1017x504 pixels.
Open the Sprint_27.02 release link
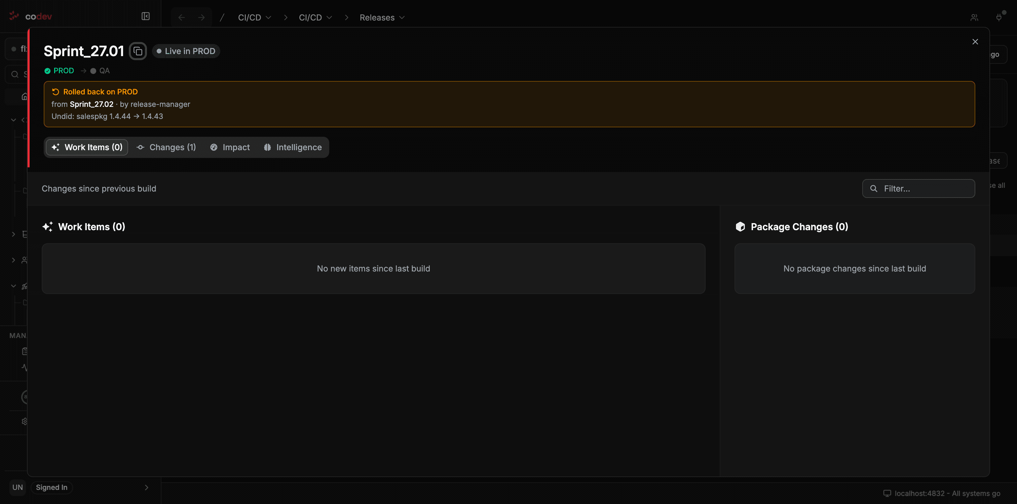[91, 104]
